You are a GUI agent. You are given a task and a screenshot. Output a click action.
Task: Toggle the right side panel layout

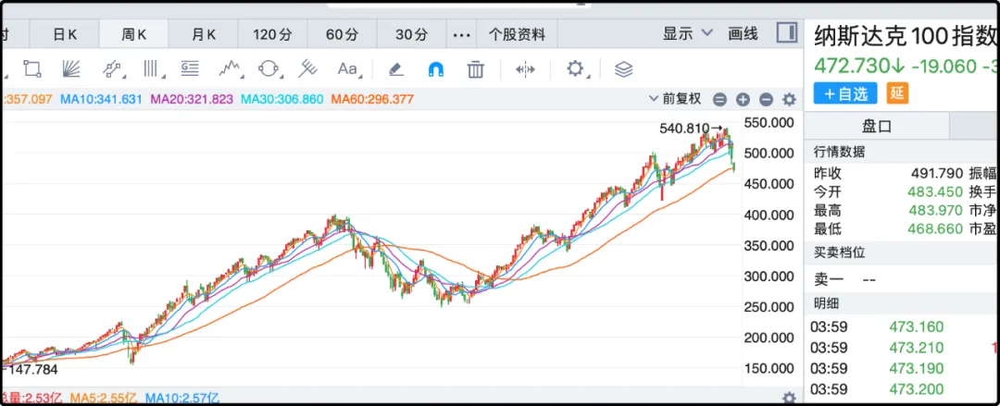click(786, 33)
